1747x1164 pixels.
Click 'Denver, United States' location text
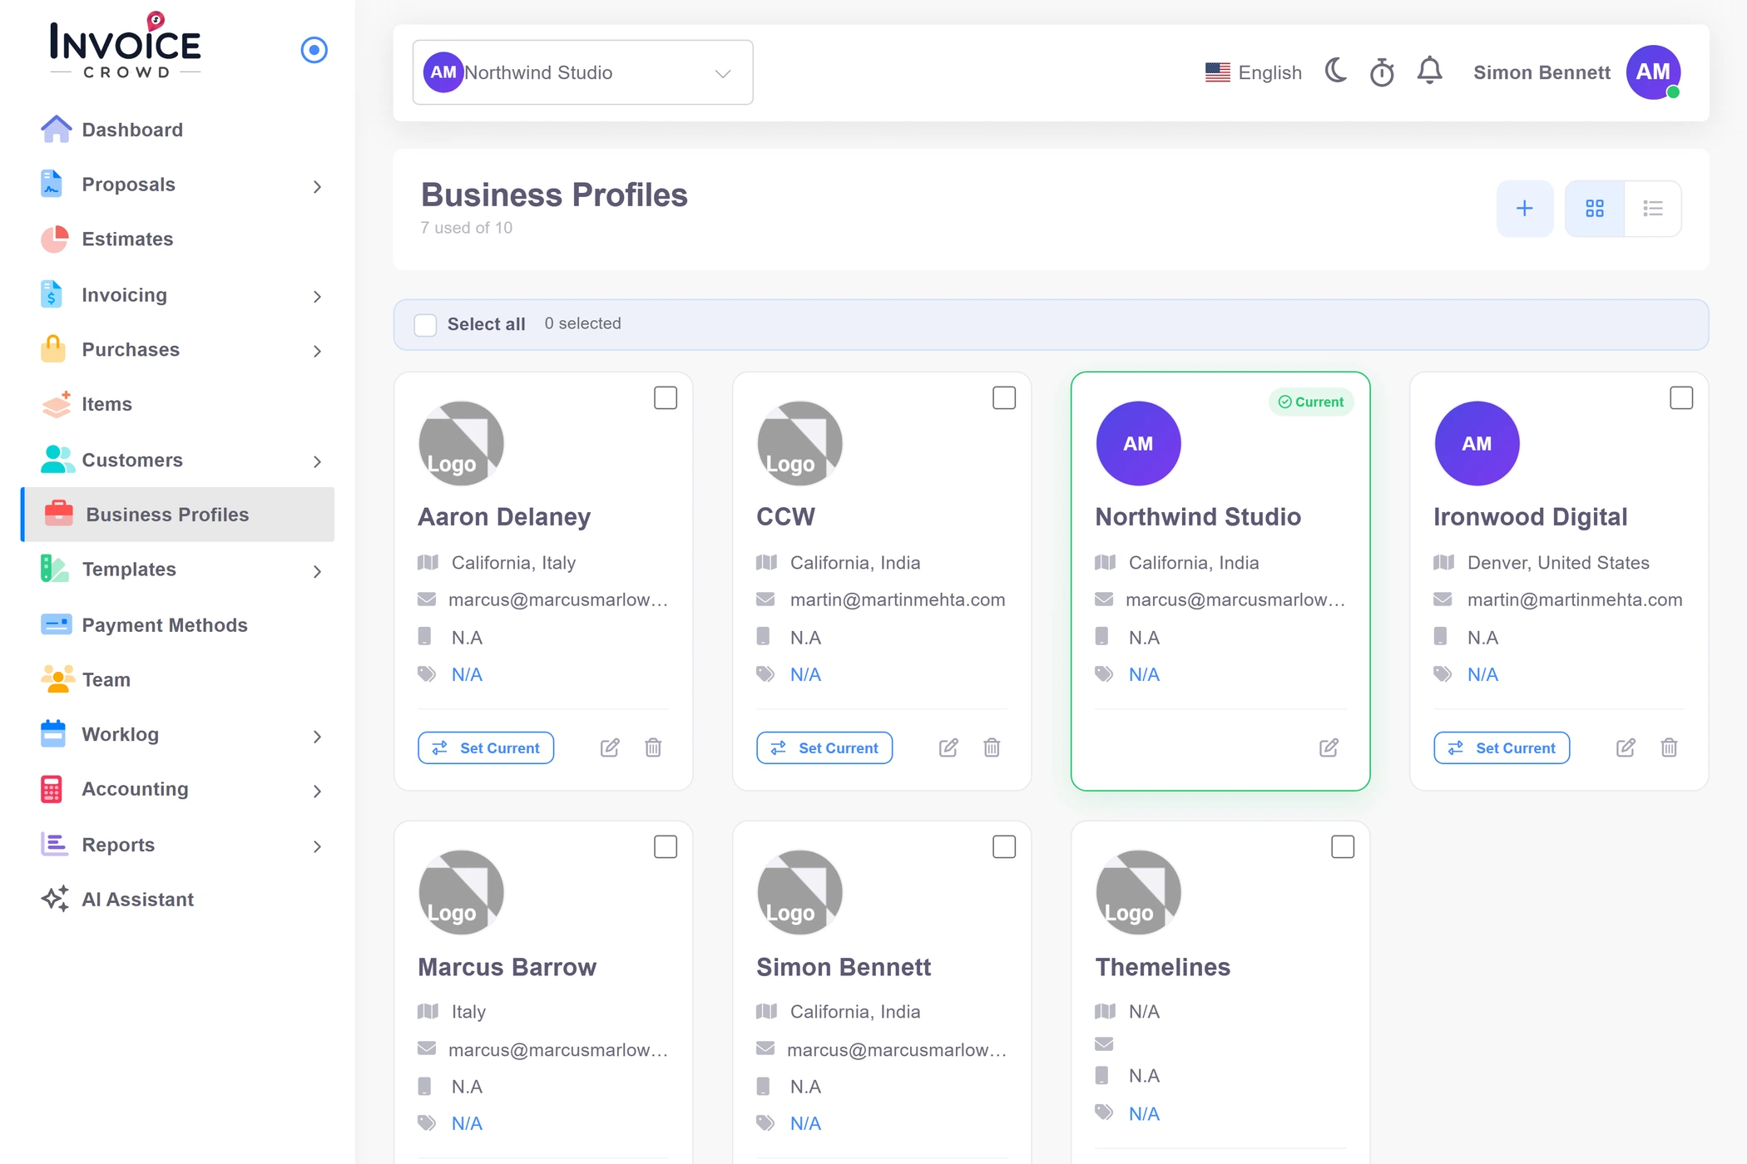point(1558,563)
